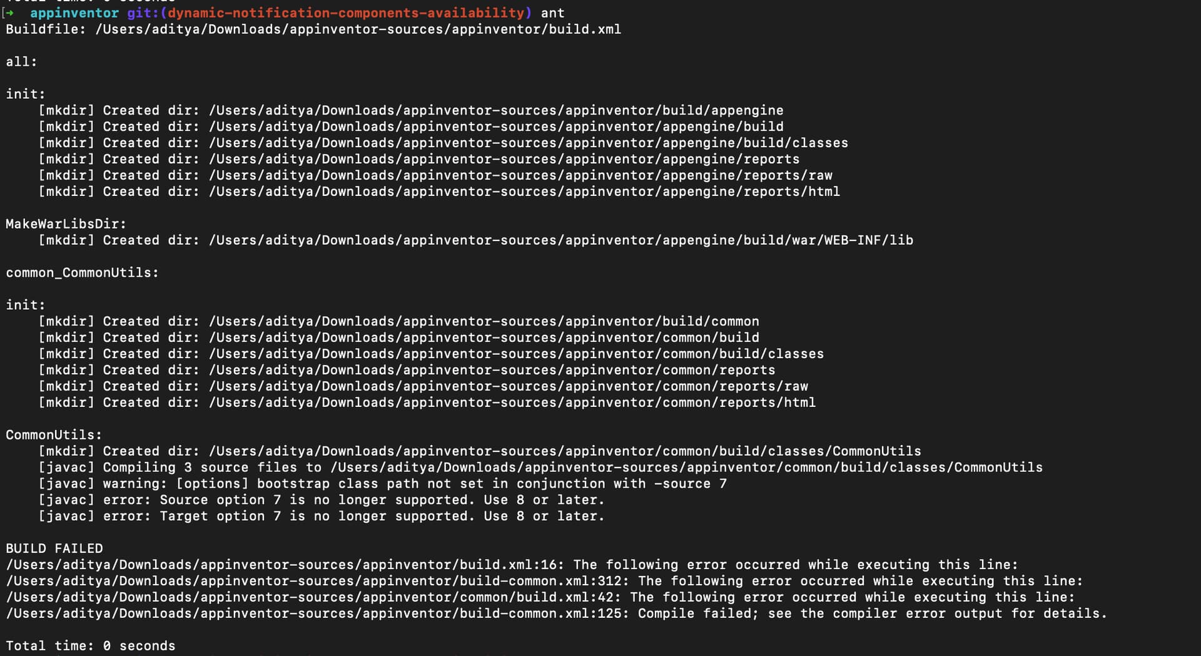Select the dynamic-notification-components-availability branch name
1201x656 pixels.
(346, 13)
